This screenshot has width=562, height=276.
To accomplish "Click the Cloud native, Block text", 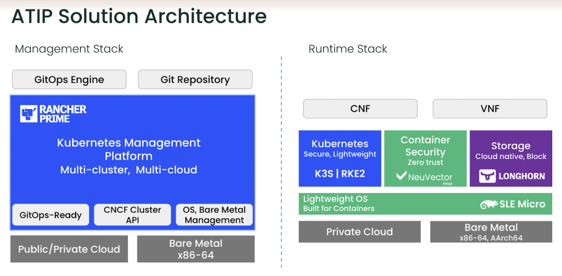I will [x=511, y=156].
